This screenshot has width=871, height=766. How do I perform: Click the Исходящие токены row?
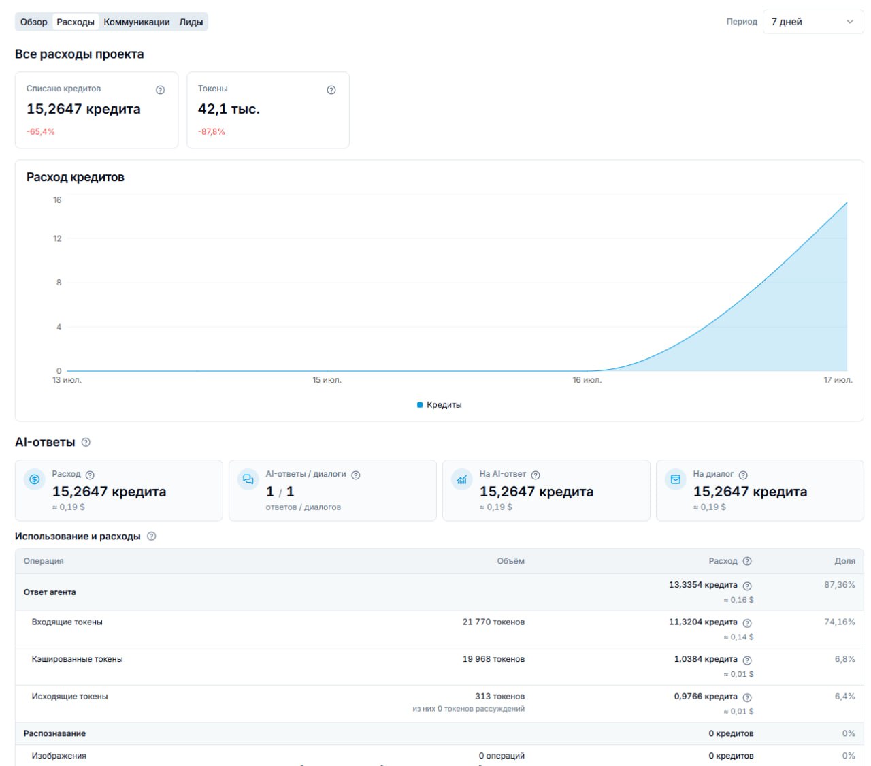[440, 703]
